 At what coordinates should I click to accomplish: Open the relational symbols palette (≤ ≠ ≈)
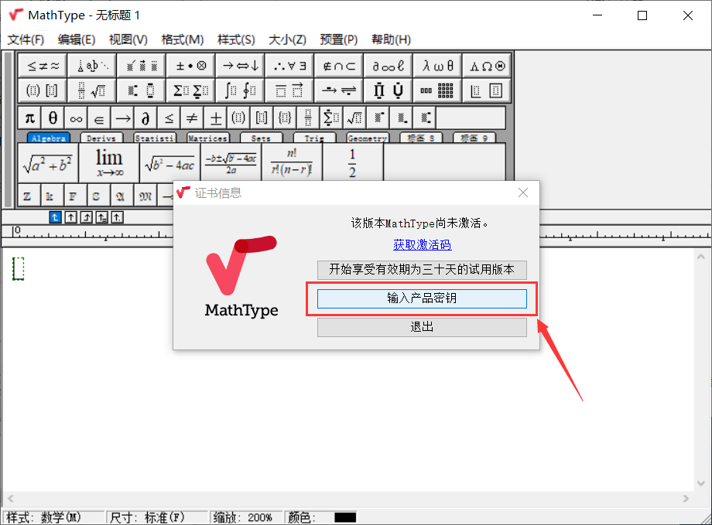coord(43,66)
